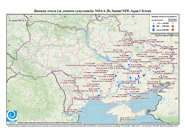The image size is (185, 131).
Task: Select the orange flame legend icon
Action: 173,30
